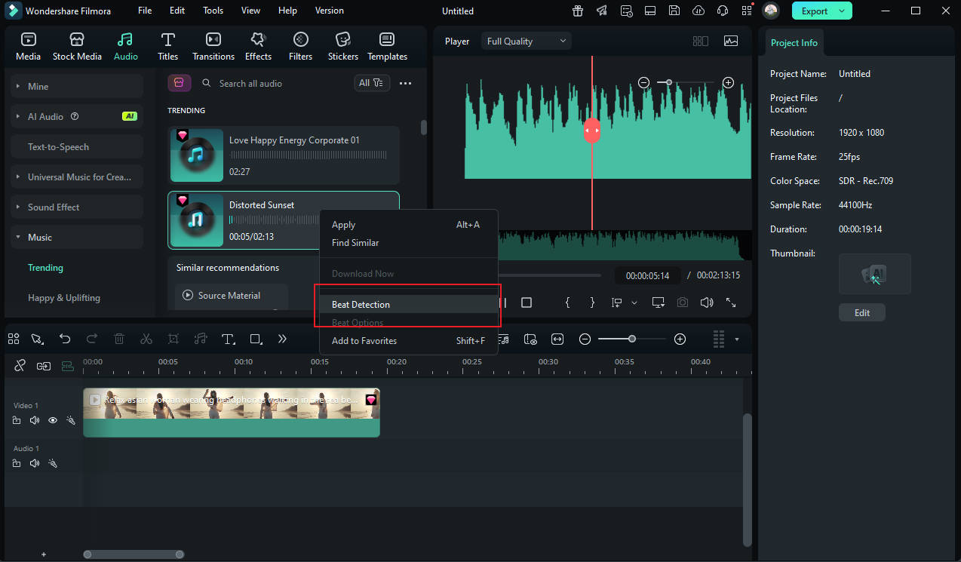Screen dimensions: 961x562
Task: Open the Transitions tab
Action: click(x=213, y=47)
